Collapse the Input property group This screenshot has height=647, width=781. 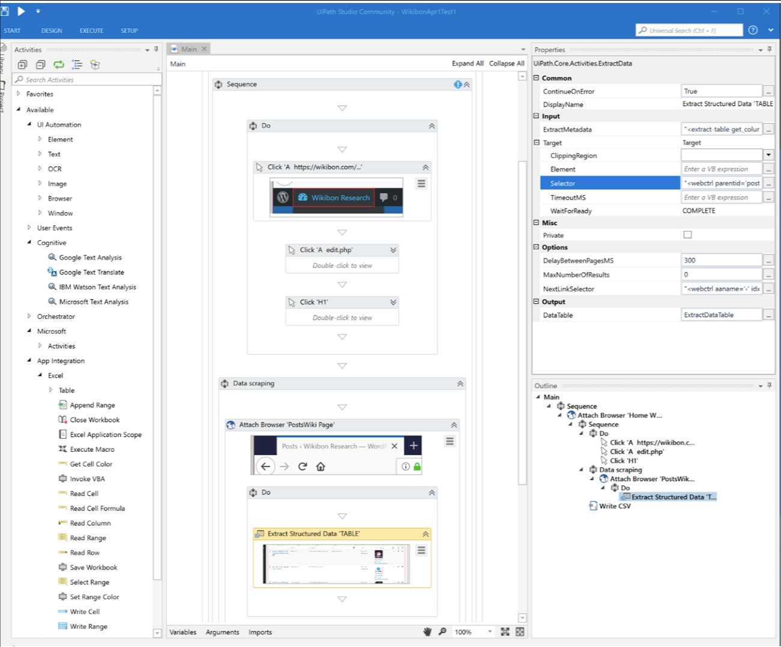tap(536, 116)
